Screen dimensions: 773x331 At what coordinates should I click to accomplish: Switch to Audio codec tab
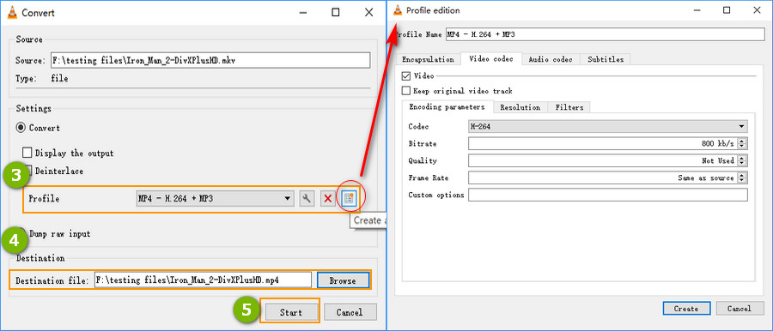click(551, 59)
